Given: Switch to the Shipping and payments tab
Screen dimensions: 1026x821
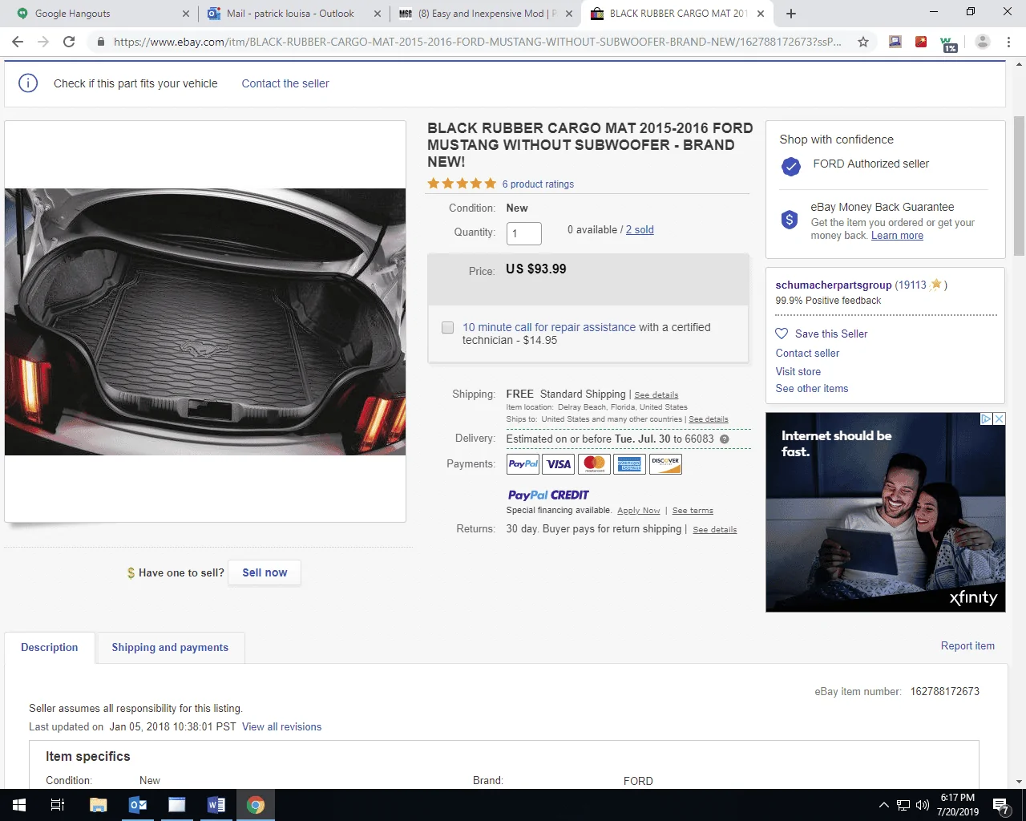Looking at the screenshot, I should pyautogui.click(x=170, y=648).
